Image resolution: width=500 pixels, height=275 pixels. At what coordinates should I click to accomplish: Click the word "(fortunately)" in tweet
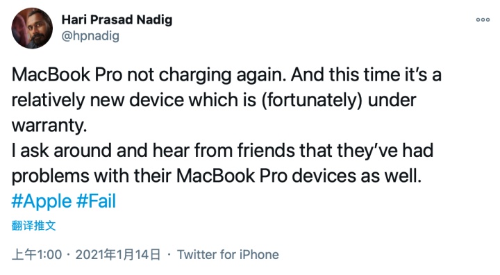pyautogui.click(x=312, y=100)
